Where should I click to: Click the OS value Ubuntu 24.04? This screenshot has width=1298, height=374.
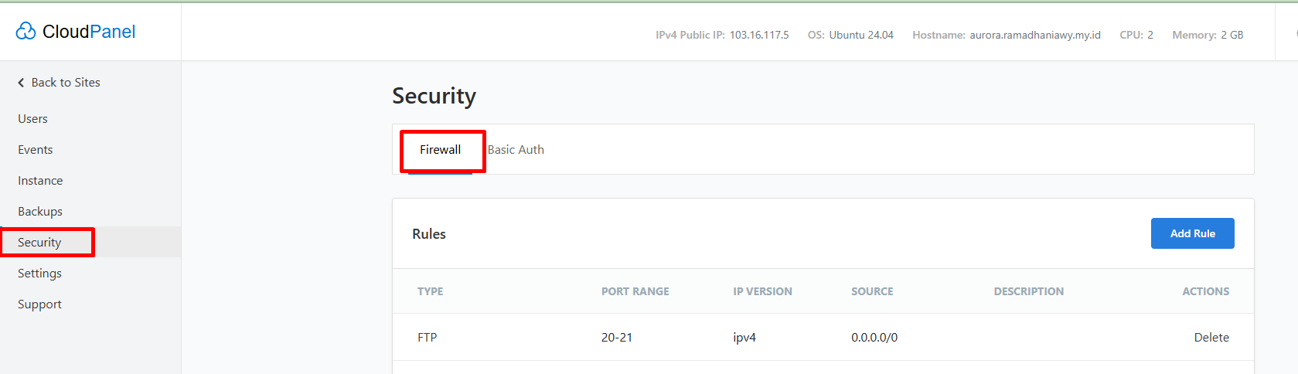(861, 35)
